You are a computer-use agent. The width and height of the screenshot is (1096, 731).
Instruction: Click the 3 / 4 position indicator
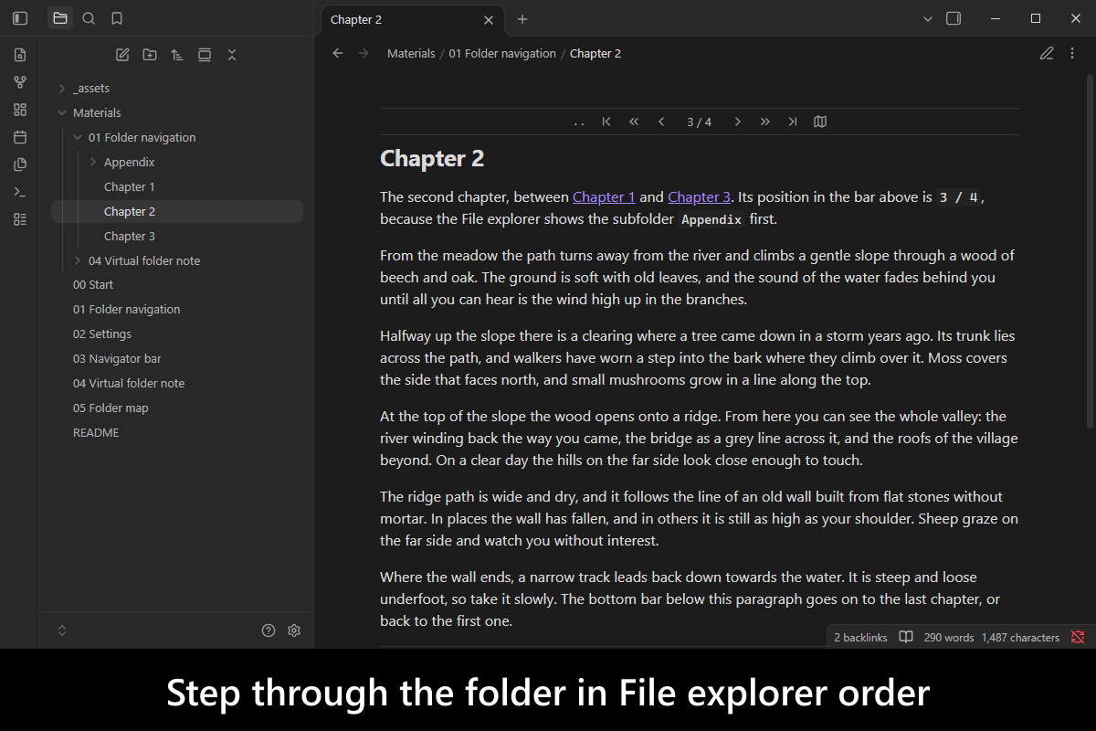point(700,122)
